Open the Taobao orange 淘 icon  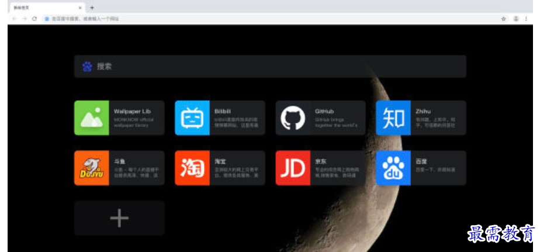point(192,168)
